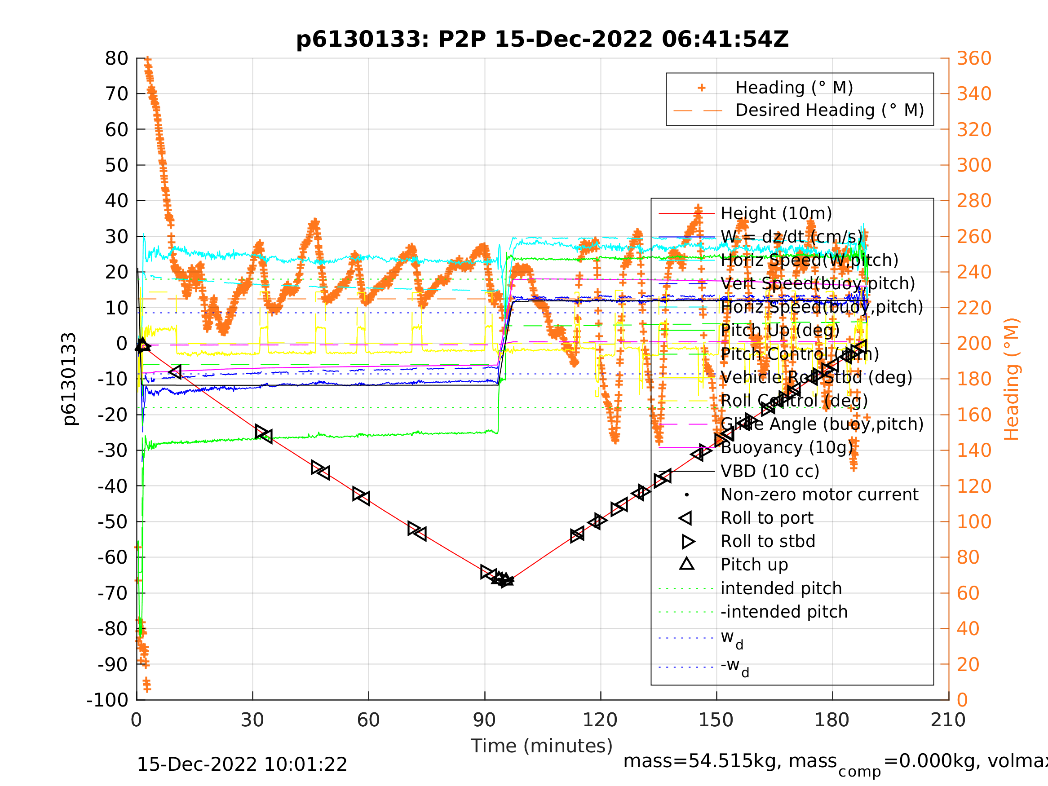Click the 'Roll Control (deg)' legend label

coord(795,401)
